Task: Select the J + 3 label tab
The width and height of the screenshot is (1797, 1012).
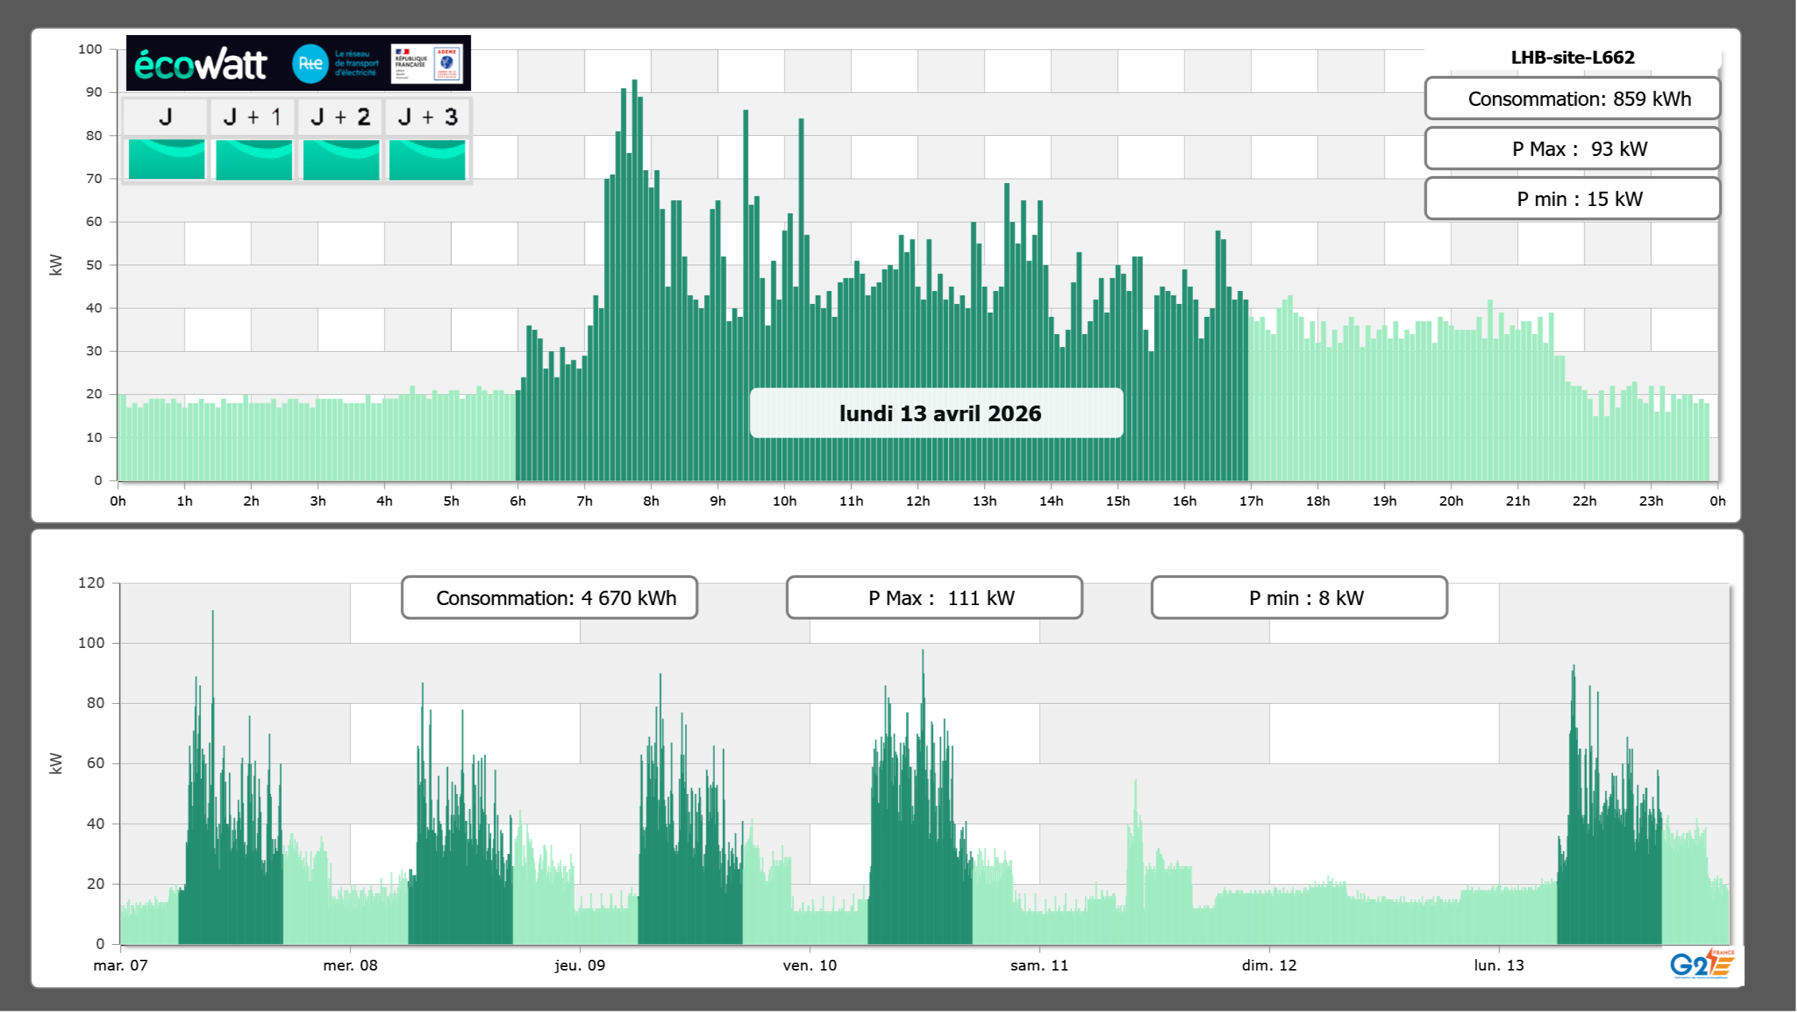Action: (427, 117)
